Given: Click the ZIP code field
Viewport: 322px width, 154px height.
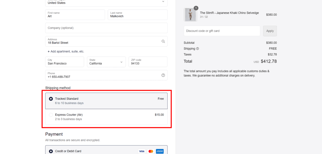Looking at the screenshot, I should pyautogui.click(x=148, y=62).
